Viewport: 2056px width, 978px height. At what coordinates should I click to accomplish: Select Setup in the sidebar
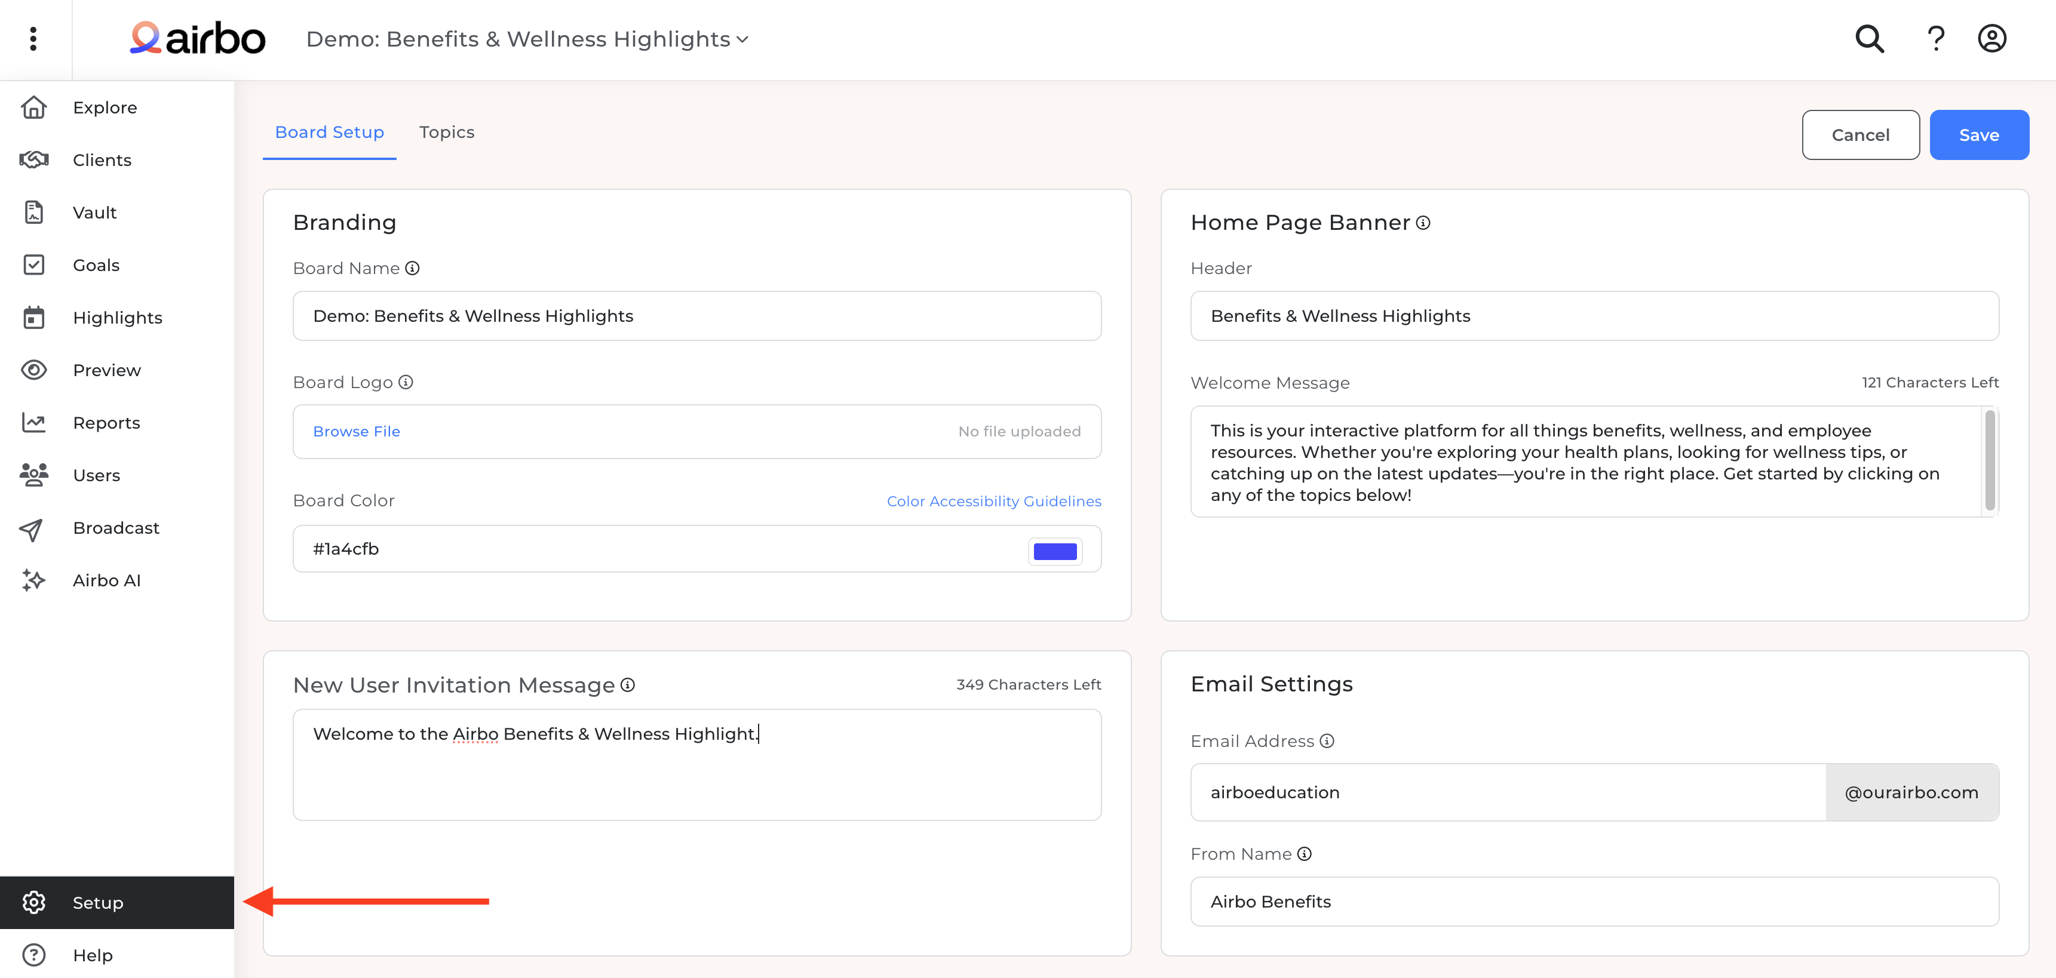point(117,902)
